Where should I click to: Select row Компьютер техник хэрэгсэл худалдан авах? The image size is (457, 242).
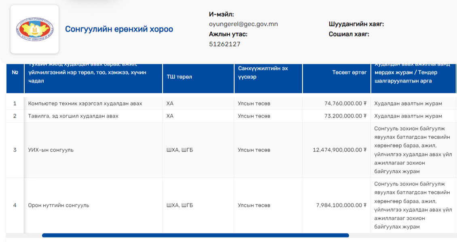coord(85,103)
